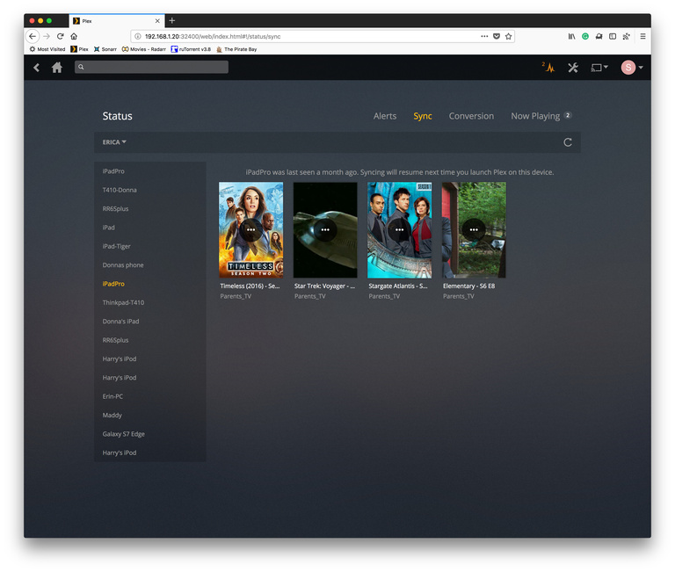The height and width of the screenshot is (572, 675).
Task: Open the Elementary - S6 E8 thumbnail
Action: pyautogui.click(x=474, y=230)
